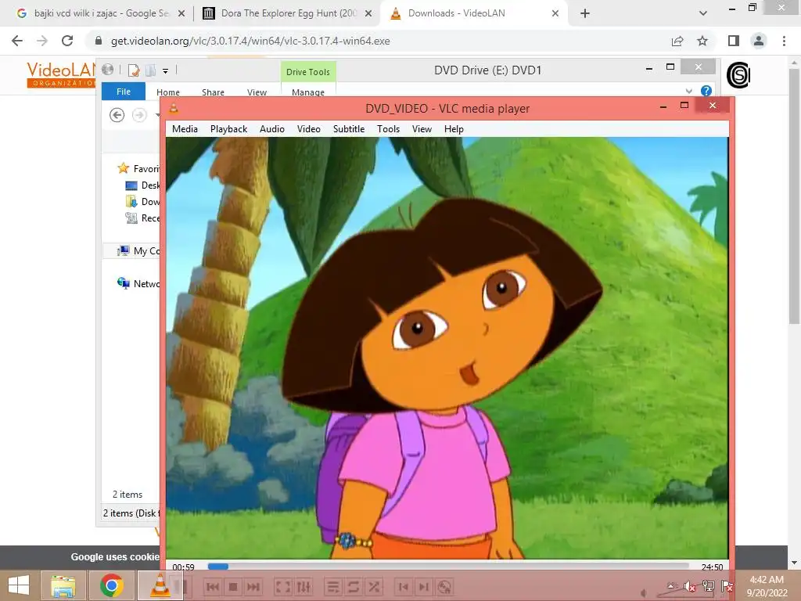Show VLC extended settings
This screenshot has width=801, height=601.
[304, 587]
